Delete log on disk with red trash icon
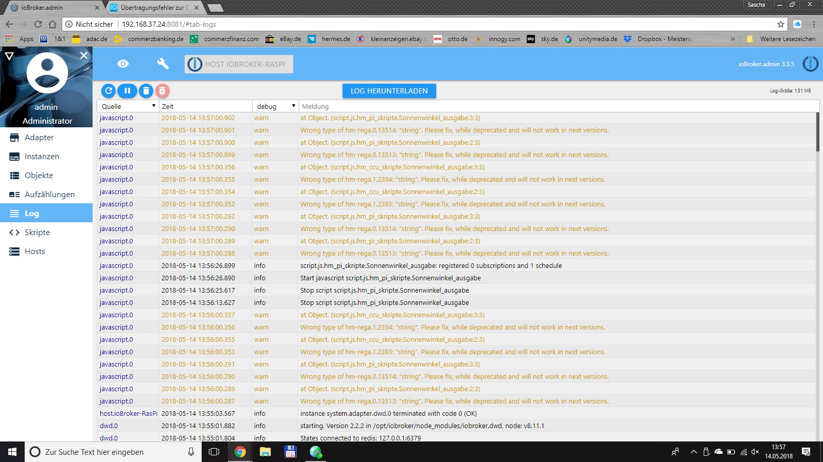Viewport: 823px width, 462px height. point(162,91)
